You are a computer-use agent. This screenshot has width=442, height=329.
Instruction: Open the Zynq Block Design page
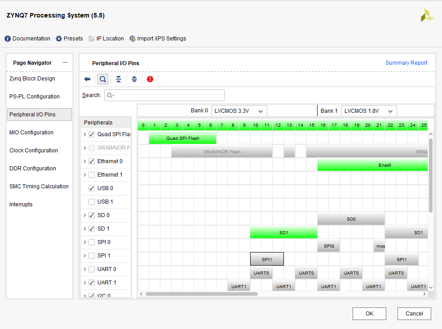coord(32,79)
